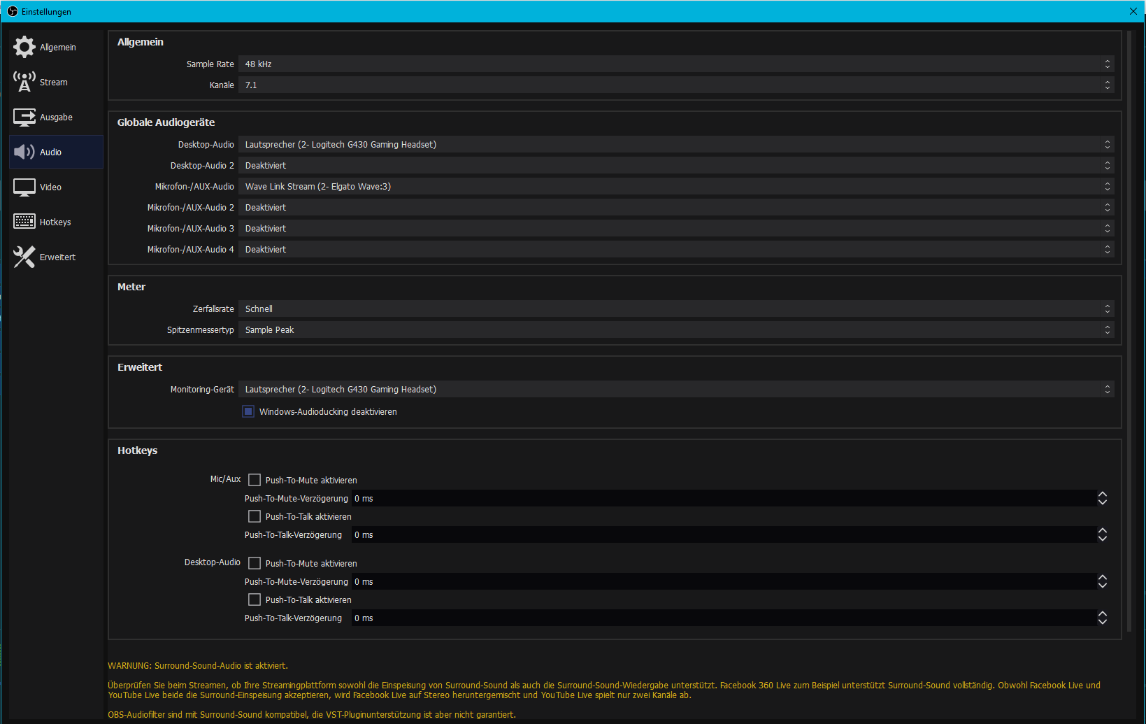The width and height of the screenshot is (1146, 724).
Task: Open the Hotkeys settings page
Action: (x=56, y=222)
